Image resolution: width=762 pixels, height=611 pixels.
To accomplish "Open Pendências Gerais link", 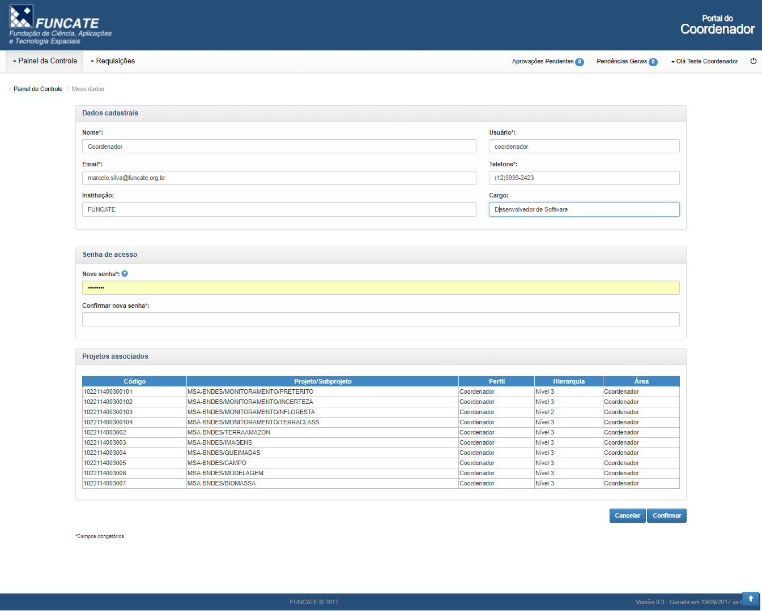I will (621, 62).
